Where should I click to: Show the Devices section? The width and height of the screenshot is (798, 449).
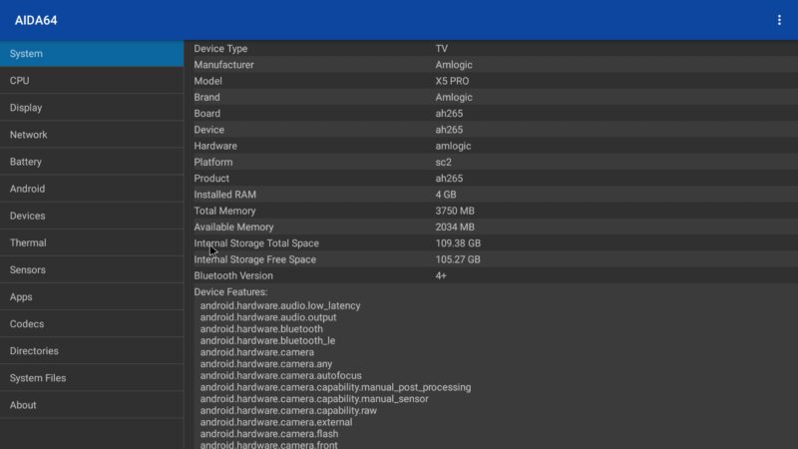click(x=92, y=216)
